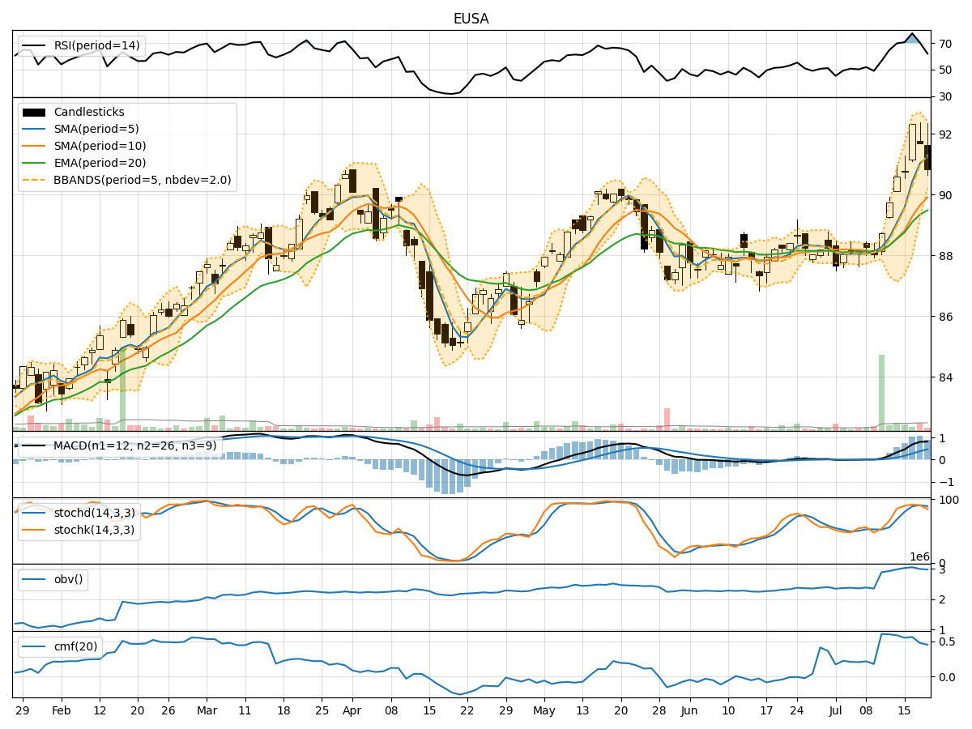
Task: Click the stochd(14,3,3) legend entry
Action: click(x=95, y=513)
